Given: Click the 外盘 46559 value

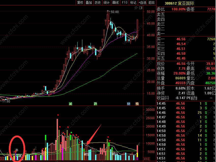Looking at the screenshot, I should tap(180, 83).
